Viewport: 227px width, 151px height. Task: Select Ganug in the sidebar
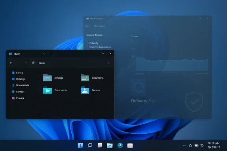tap(17, 72)
